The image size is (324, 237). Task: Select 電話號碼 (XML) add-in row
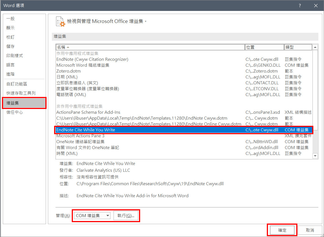(184, 95)
